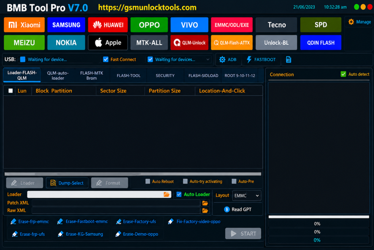
Task: Enable the Auto-try activating checkbox
Action: 185,182
